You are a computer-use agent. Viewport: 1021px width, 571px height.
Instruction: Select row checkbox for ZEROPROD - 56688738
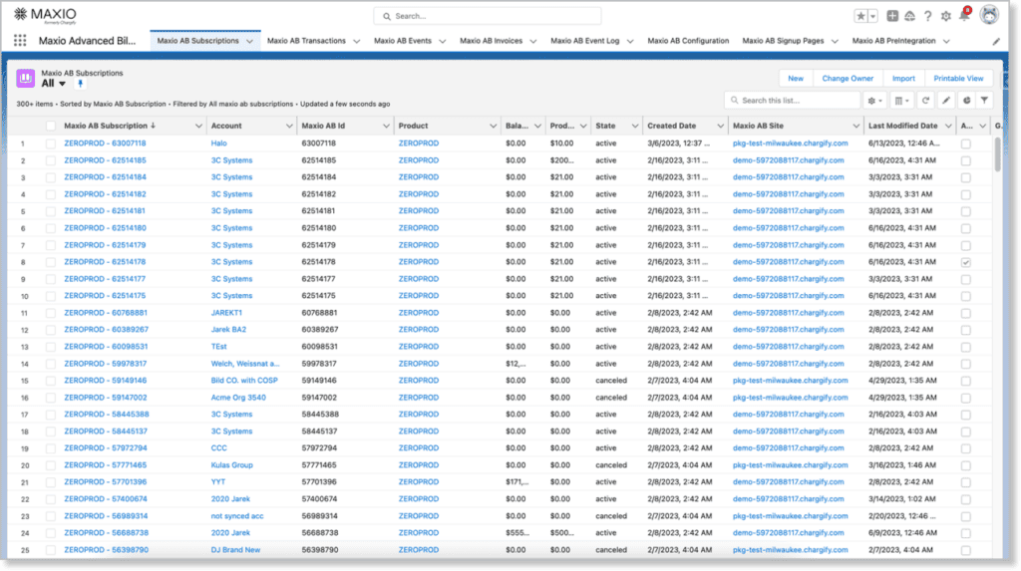(x=50, y=532)
